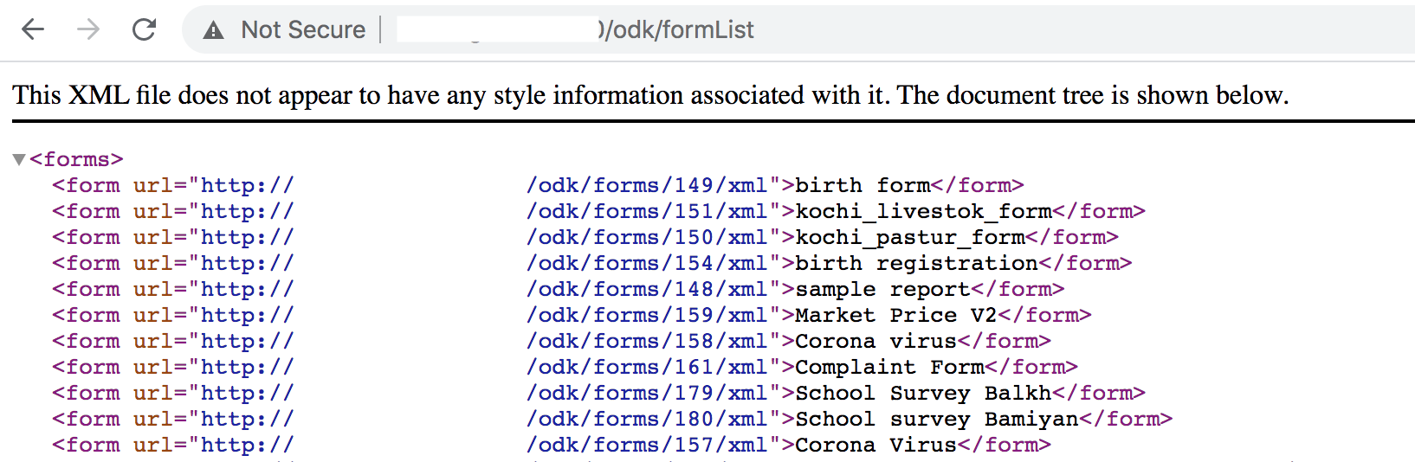Select the text Corona virus for form 158

tap(876, 341)
